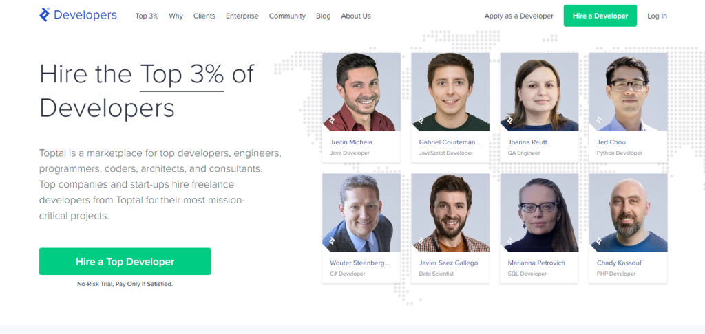Screen dimensions: 705x334
Task: Open Justin Michela's profile photo
Action: pos(361,92)
